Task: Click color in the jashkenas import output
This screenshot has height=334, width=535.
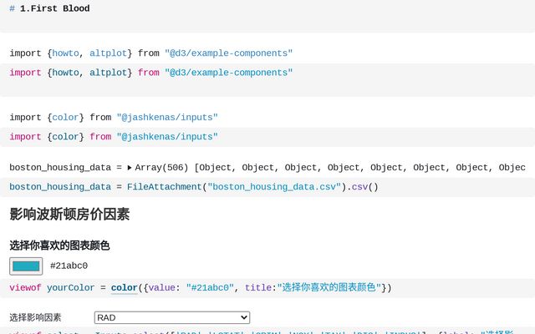Action: point(65,118)
